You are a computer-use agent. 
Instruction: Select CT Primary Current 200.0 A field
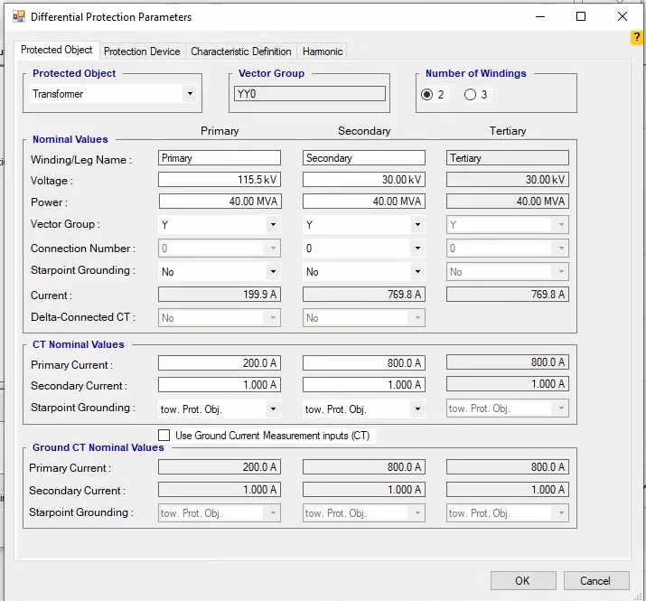220,363
